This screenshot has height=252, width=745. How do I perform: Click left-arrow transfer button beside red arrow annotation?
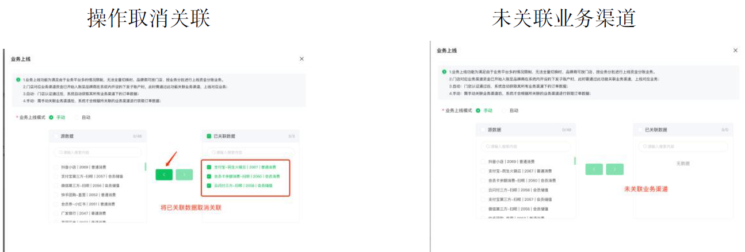point(163,175)
